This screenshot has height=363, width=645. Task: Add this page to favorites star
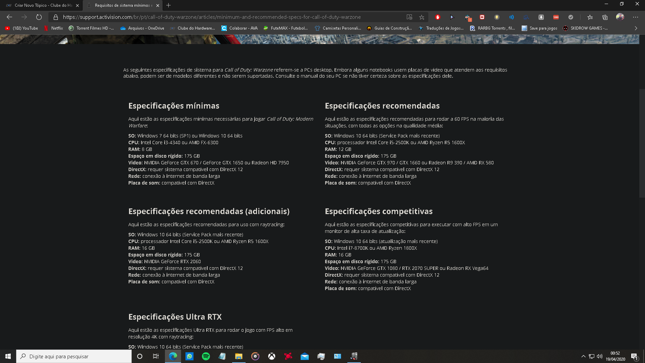422,17
